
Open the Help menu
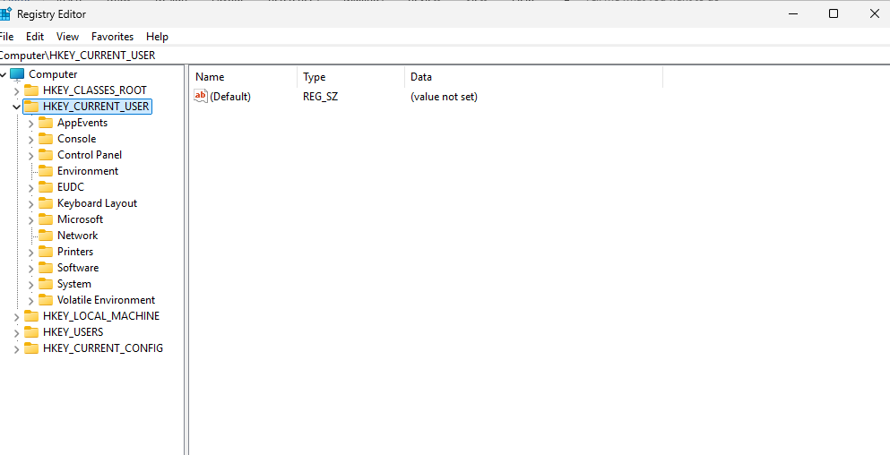[157, 37]
